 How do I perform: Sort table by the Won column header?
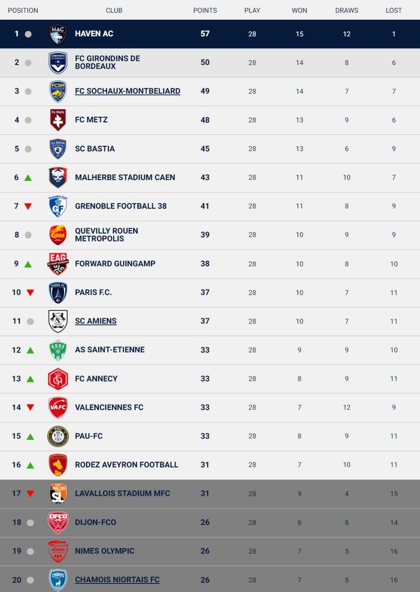pyautogui.click(x=299, y=10)
